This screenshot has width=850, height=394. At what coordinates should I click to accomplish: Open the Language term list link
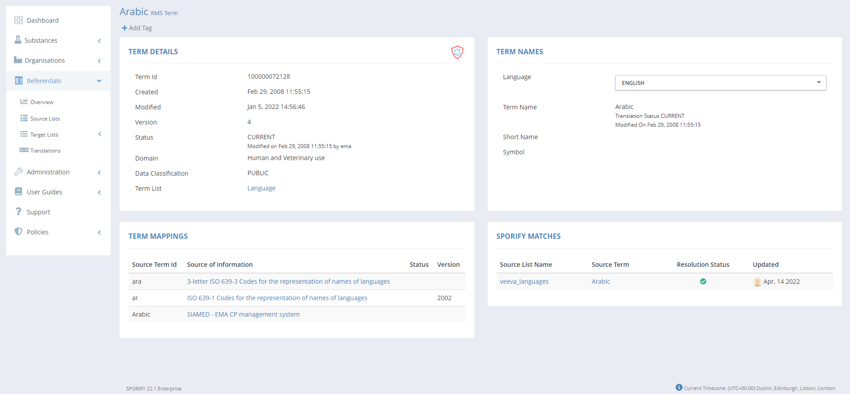261,188
